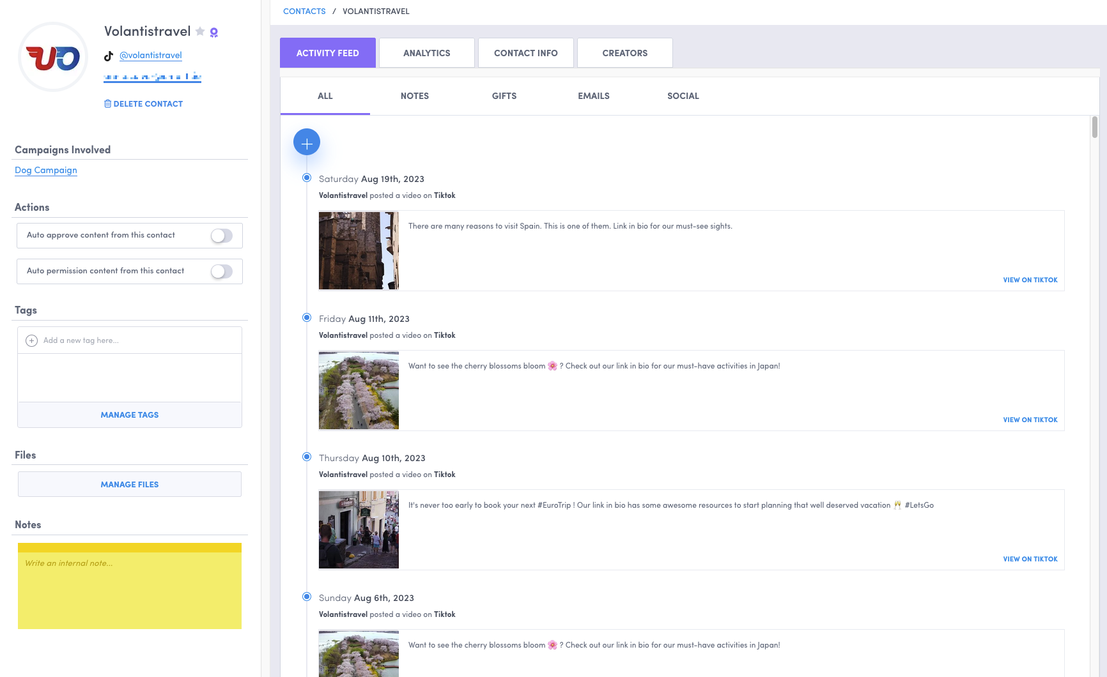This screenshot has height=677, width=1107.
Task: Click the blue plus add activity button
Action: (307, 142)
